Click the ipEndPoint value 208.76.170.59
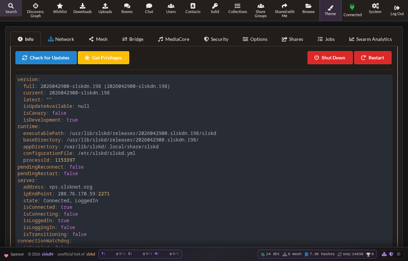The height and width of the screenshot is (261, 408). pos(76,194)
